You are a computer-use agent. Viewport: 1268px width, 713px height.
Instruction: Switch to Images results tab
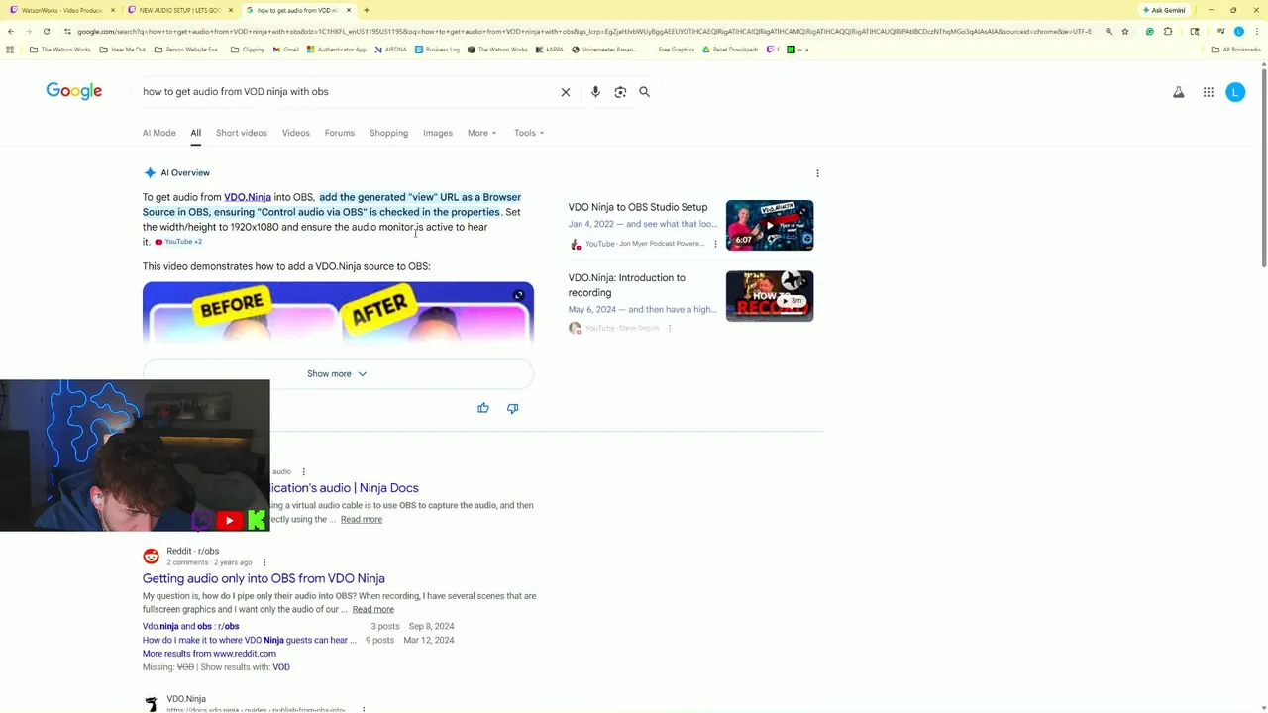point(438,133)
